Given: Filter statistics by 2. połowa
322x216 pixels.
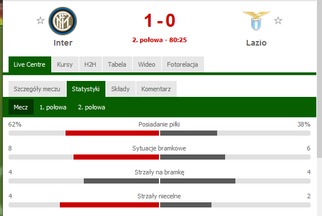Looking at the screenshot, I should (x=92, y=107).
